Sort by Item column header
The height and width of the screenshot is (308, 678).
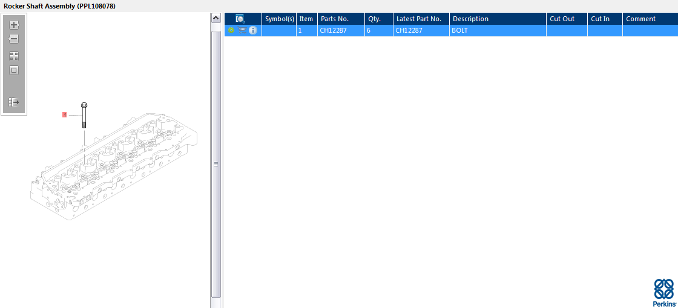click(306, 19)
